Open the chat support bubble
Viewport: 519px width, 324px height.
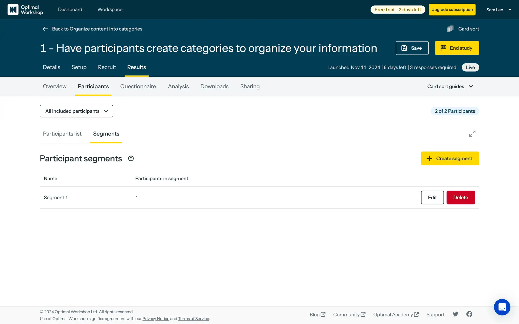pos(502,307)
